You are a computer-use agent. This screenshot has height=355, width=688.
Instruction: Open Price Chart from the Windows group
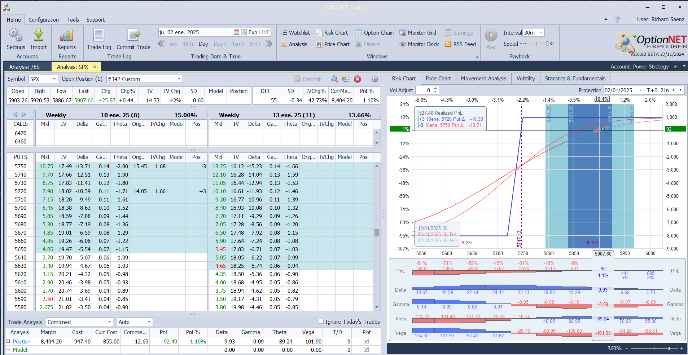pyautogui.click(x=333, y=44)
